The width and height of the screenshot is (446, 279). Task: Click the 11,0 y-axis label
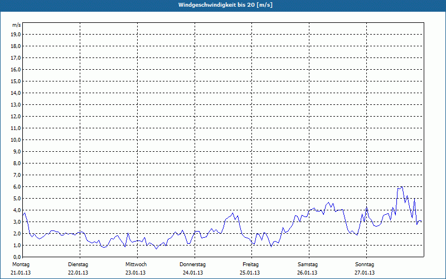click(x=16, y=128)
